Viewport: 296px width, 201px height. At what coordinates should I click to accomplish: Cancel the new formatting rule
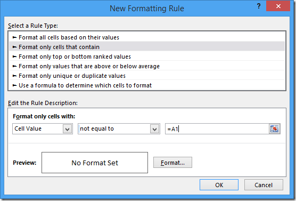(264, 184)
